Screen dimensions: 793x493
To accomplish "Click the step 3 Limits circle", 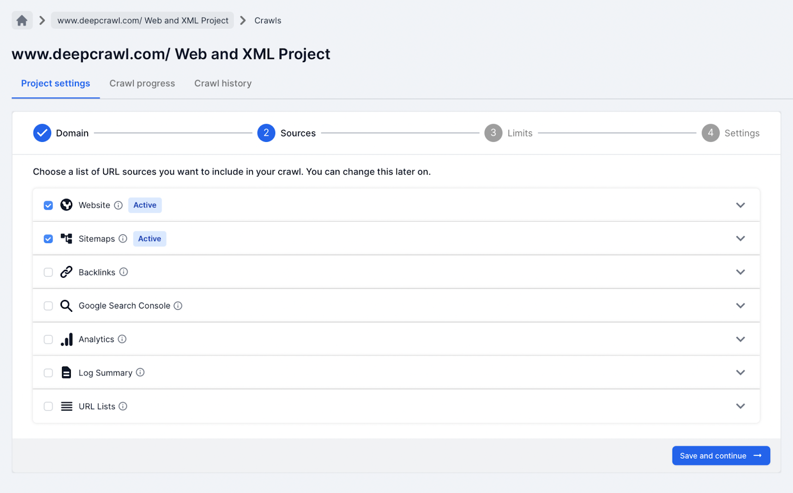I will point(493,133).
